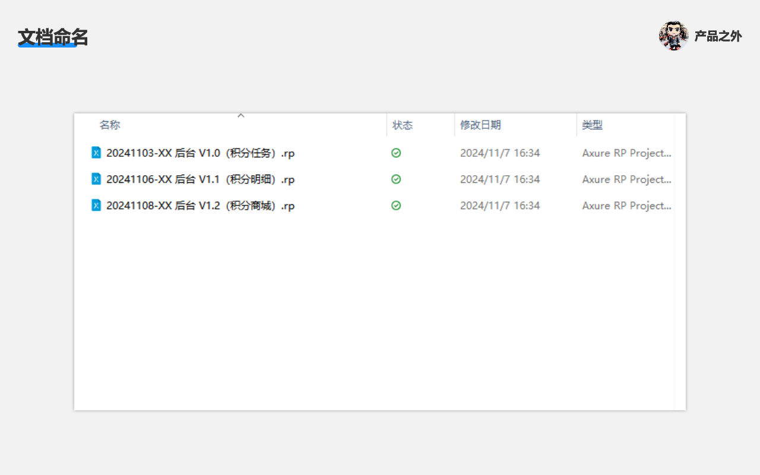Sort files by the 名称 column header

[x=110, y=125]
